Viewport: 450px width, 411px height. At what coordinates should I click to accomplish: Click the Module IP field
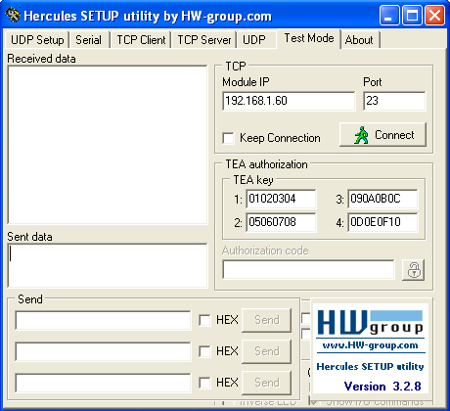pos(289,101)
